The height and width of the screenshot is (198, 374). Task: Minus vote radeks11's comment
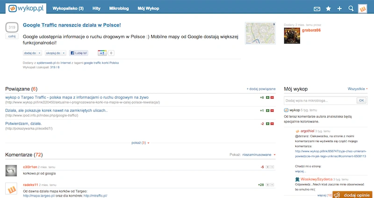272,185
